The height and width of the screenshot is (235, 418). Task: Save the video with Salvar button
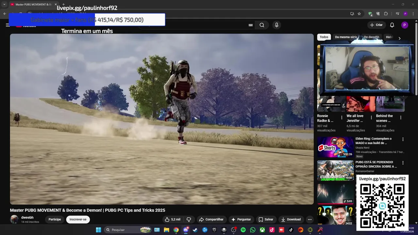point(266,219)
